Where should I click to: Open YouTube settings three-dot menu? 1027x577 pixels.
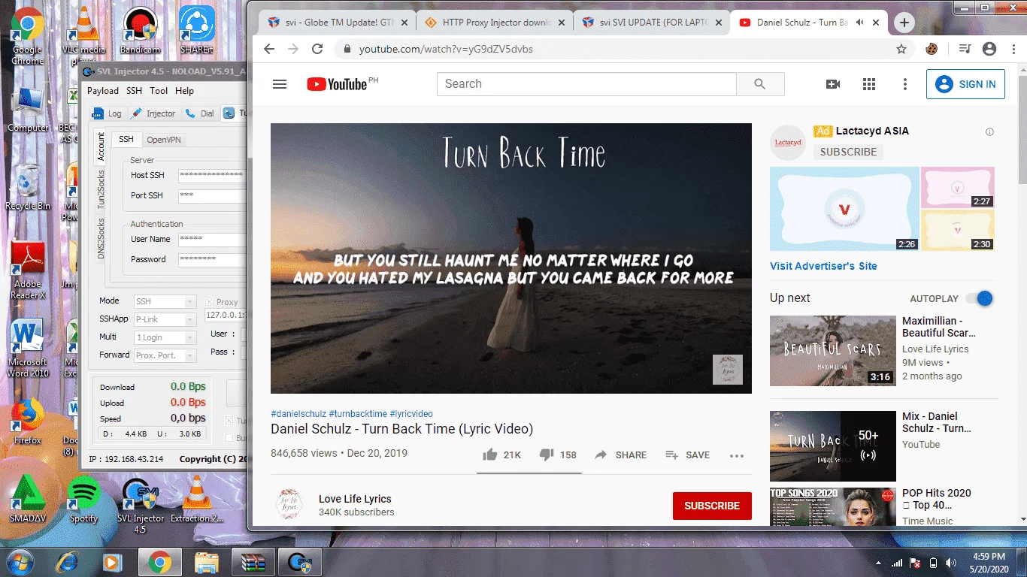(x=905, y=84)
